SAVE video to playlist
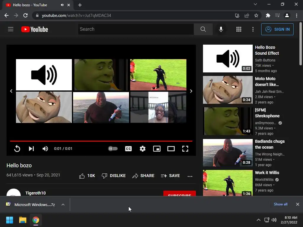The height and width of the screenshot is (227, 303). (170, 176)
